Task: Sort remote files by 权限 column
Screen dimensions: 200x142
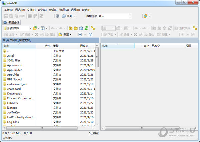Action: [191, 46]
